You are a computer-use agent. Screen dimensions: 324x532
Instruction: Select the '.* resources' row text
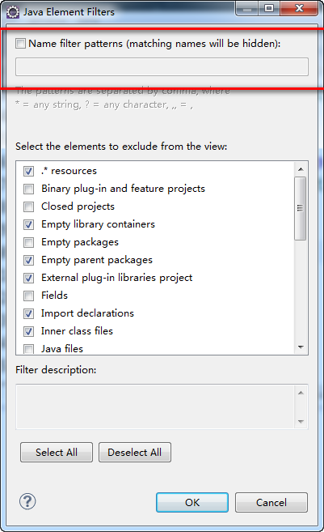pyautogui.click(x=69, y=171)
